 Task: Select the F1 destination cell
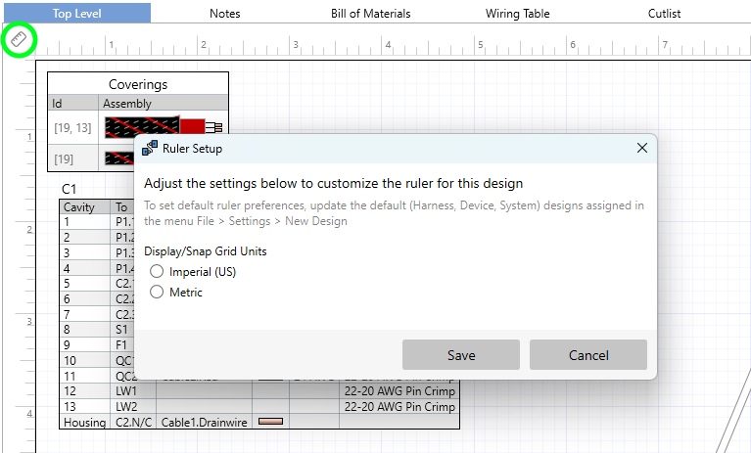click(x=123, y=344)
